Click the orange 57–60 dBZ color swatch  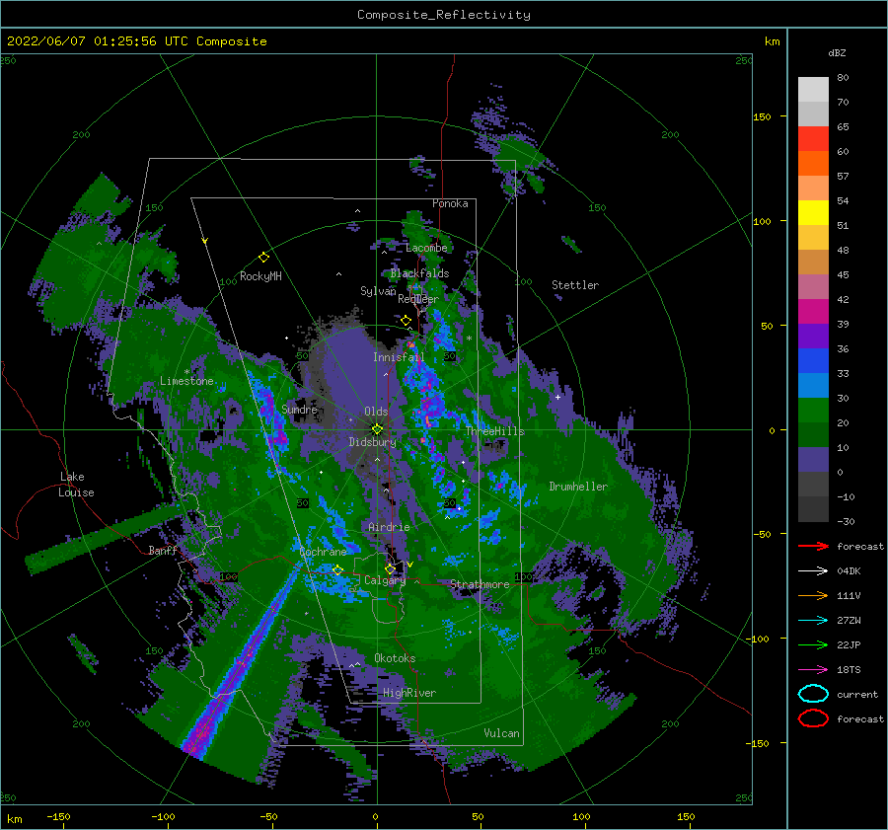pos(813,164)
